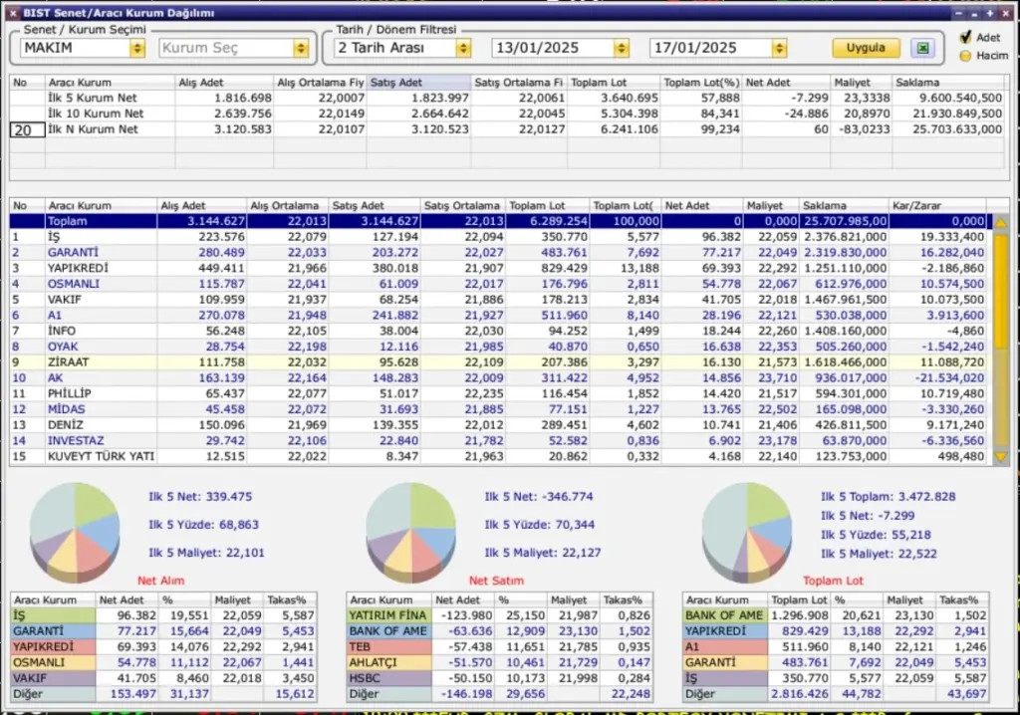Expand the 2 Tarih Arası period dropdown

pos(462,48)
